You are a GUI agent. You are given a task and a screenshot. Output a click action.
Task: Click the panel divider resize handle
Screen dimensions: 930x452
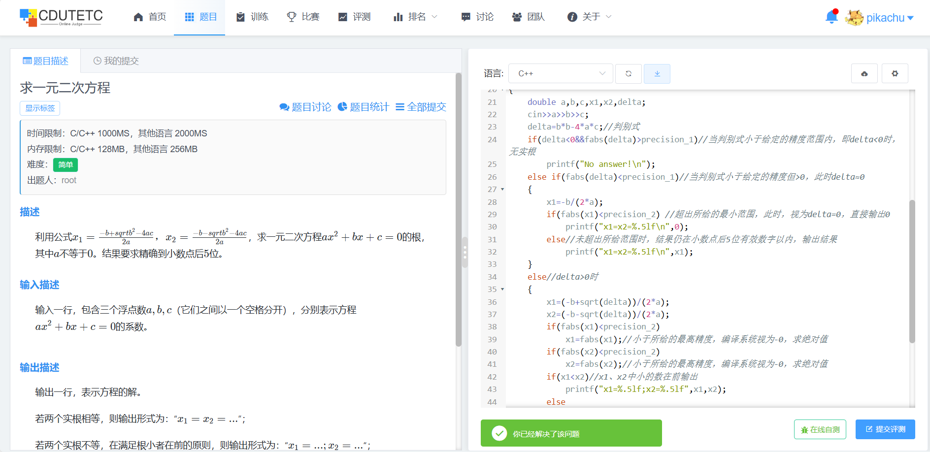coord(465,252)
